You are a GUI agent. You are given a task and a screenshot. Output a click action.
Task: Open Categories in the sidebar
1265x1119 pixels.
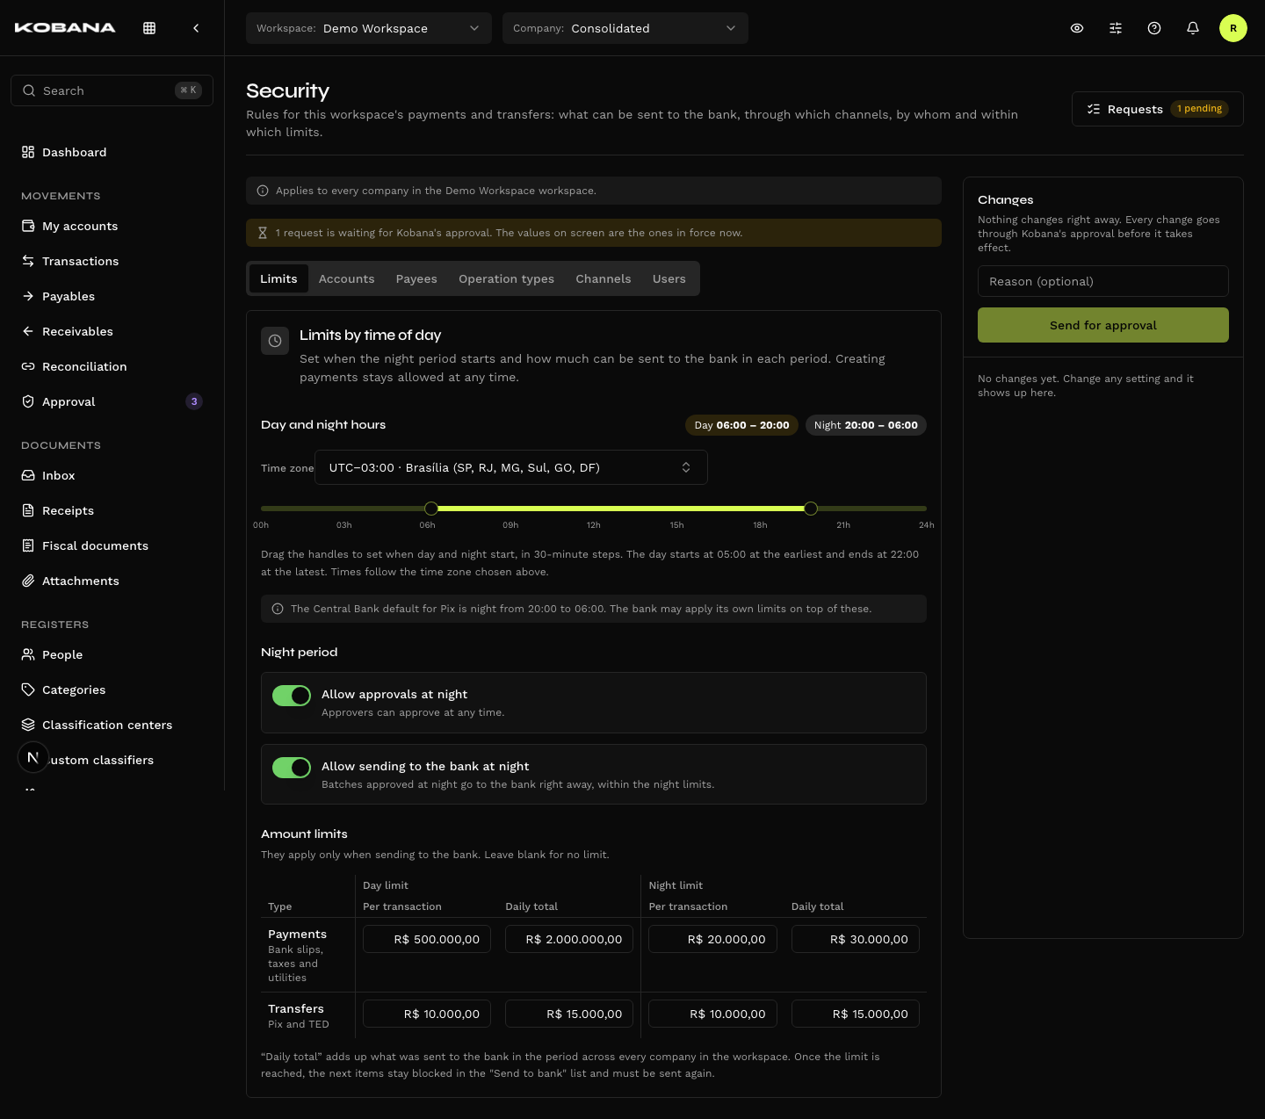click(x=112, y=689)
